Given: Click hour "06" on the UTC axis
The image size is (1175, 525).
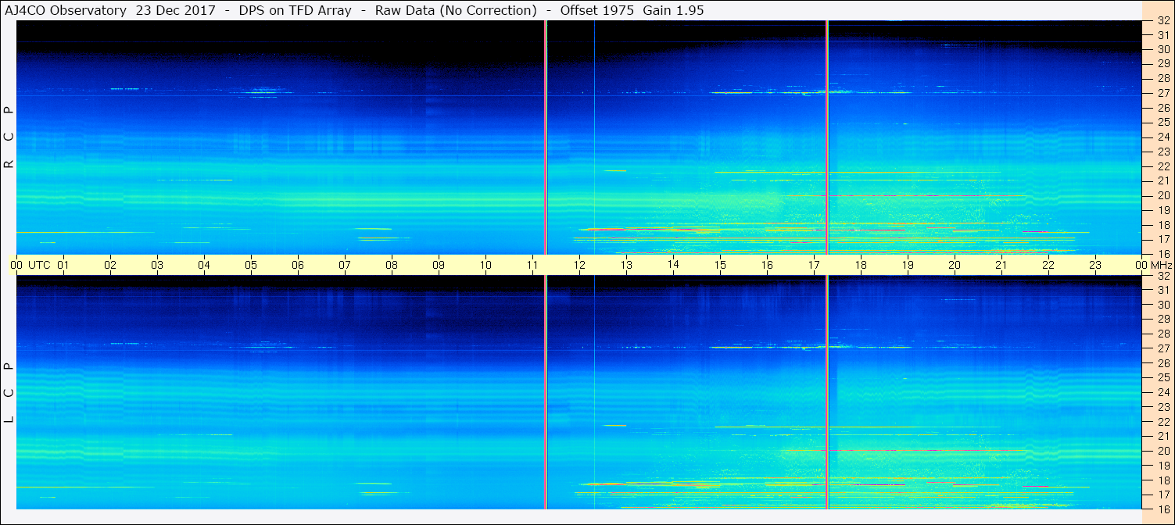Looking at the screenshot, I should pyautogui.click(x=298, y=265).
